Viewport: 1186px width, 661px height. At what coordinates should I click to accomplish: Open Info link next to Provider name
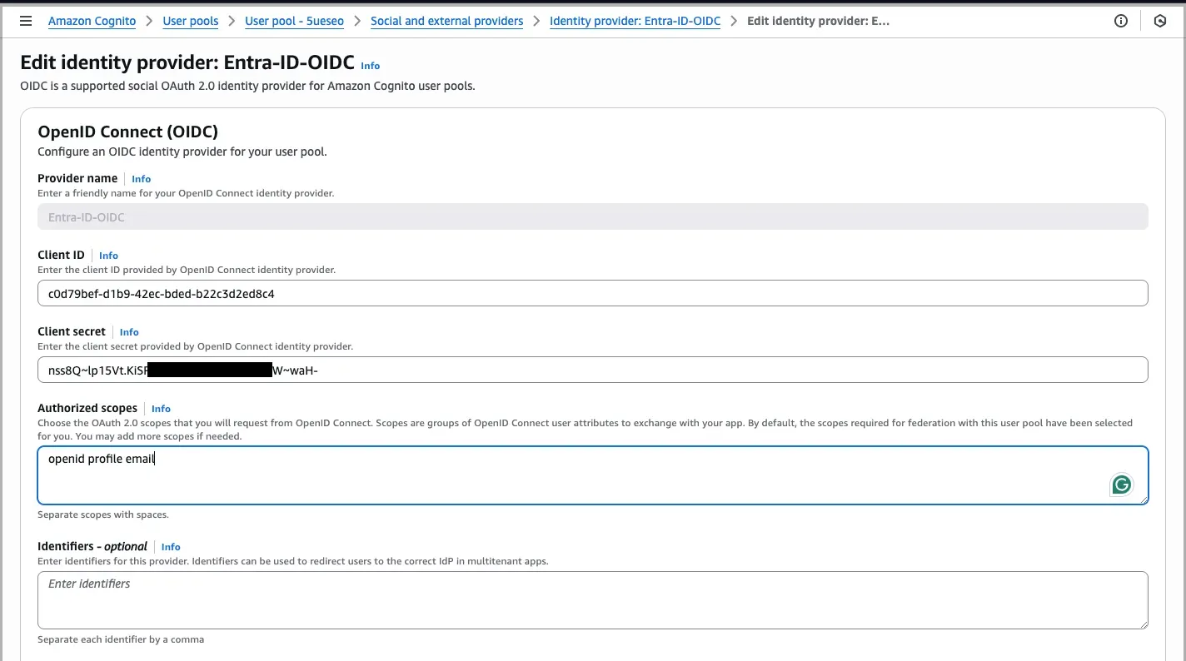141,179
